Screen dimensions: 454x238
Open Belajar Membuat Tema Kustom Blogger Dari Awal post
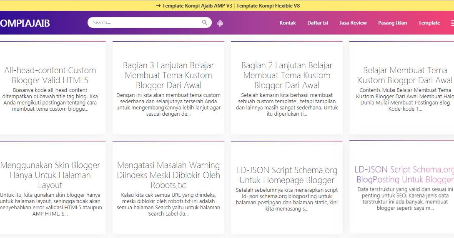(x=405, y=75)
